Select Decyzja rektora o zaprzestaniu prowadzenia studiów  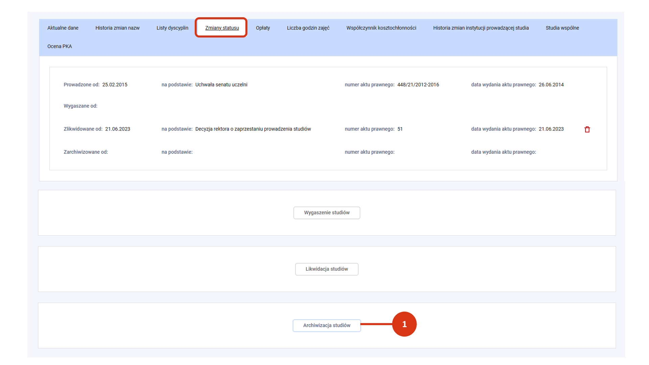253,129
